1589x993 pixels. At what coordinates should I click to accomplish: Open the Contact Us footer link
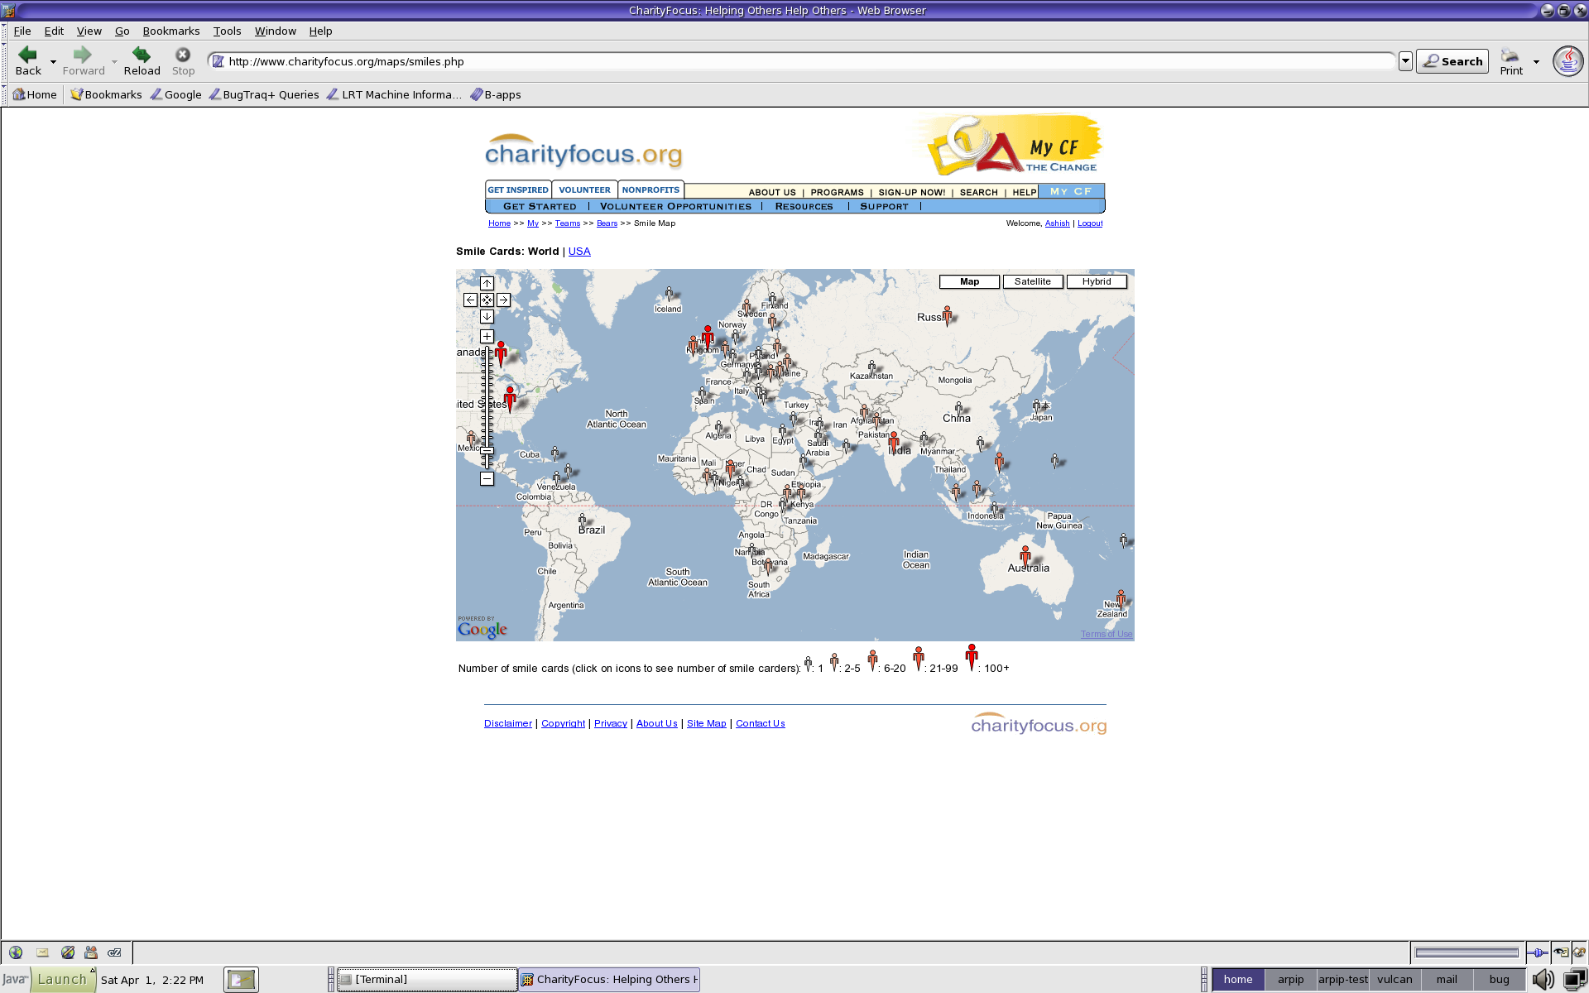(760, 723)
